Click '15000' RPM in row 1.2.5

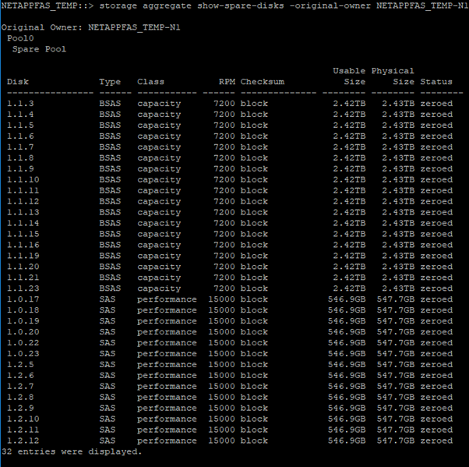[x=221, y=365]
